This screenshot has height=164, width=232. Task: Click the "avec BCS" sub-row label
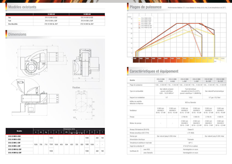[147, 149]
